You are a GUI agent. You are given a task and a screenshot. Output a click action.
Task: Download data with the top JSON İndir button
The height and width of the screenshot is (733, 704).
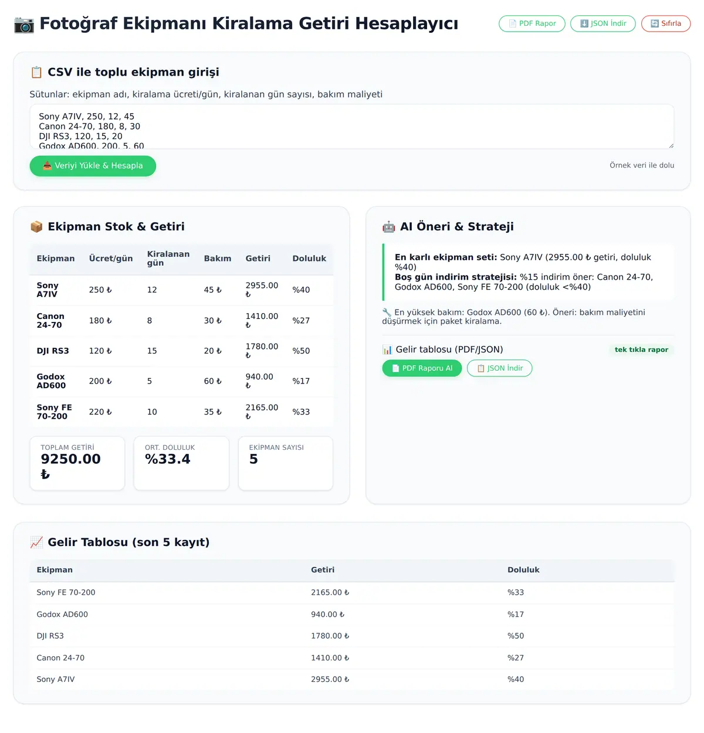click(x=603, y=23)
